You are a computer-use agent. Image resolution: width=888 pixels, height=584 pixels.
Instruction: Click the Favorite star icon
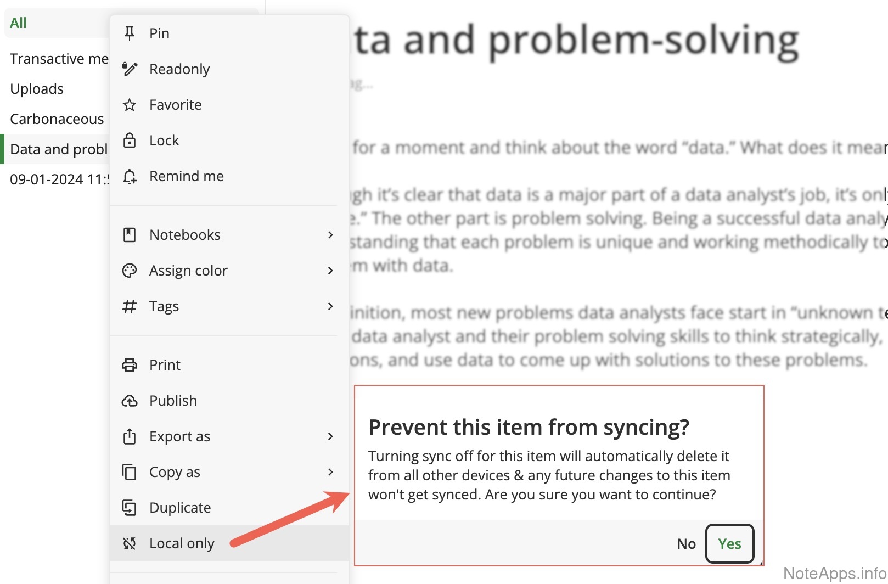130,105
